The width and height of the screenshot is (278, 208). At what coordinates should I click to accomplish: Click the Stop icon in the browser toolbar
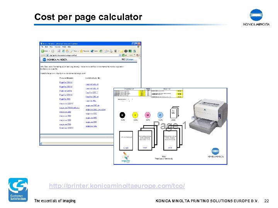click(59, 51)
